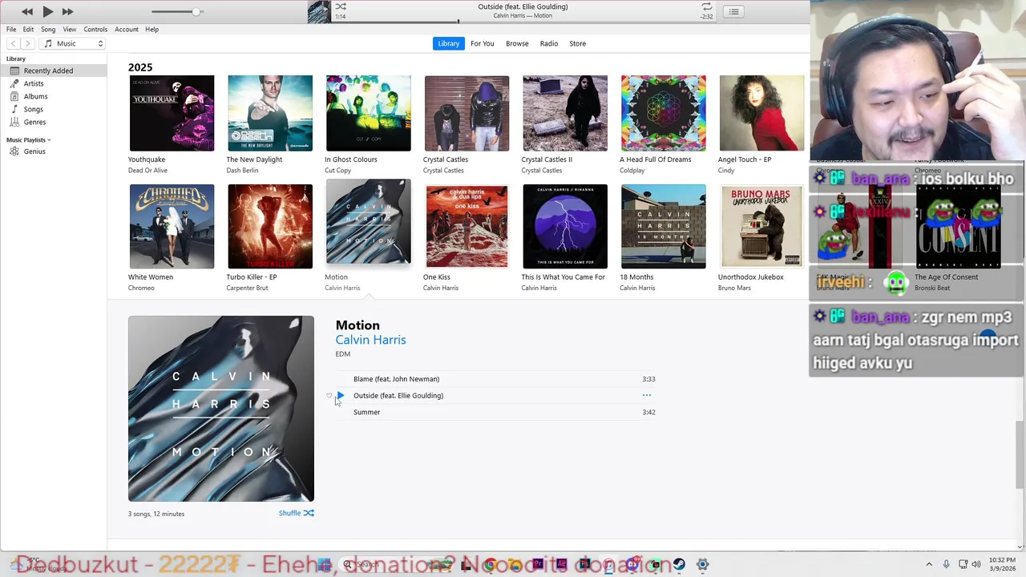Image resolution: width=1026 pixels, height=577 pixels.
Task: Select the Blame (feat. John Newman) track
Action: [495, 379]
